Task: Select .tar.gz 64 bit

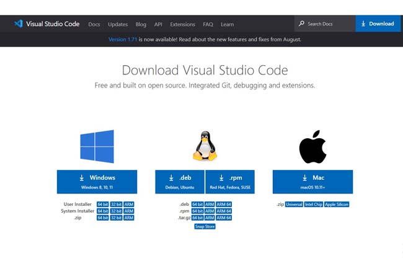Action: tap(197, 218)
